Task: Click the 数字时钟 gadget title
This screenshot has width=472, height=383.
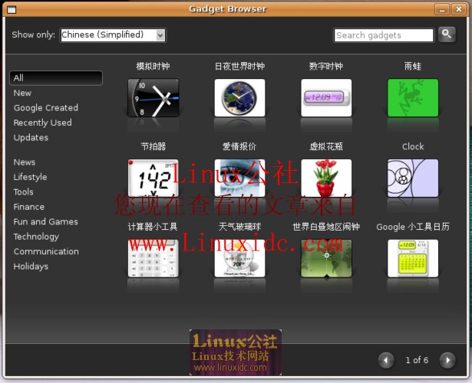Action: [x=326, y=67]
